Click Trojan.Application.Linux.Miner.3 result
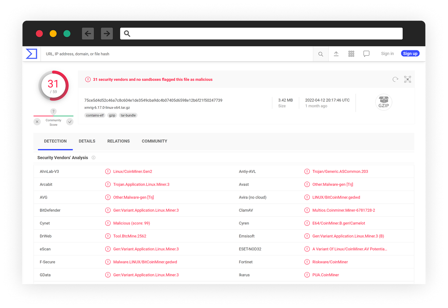Viewport: 448px width, 308px height. coord(141,184)
